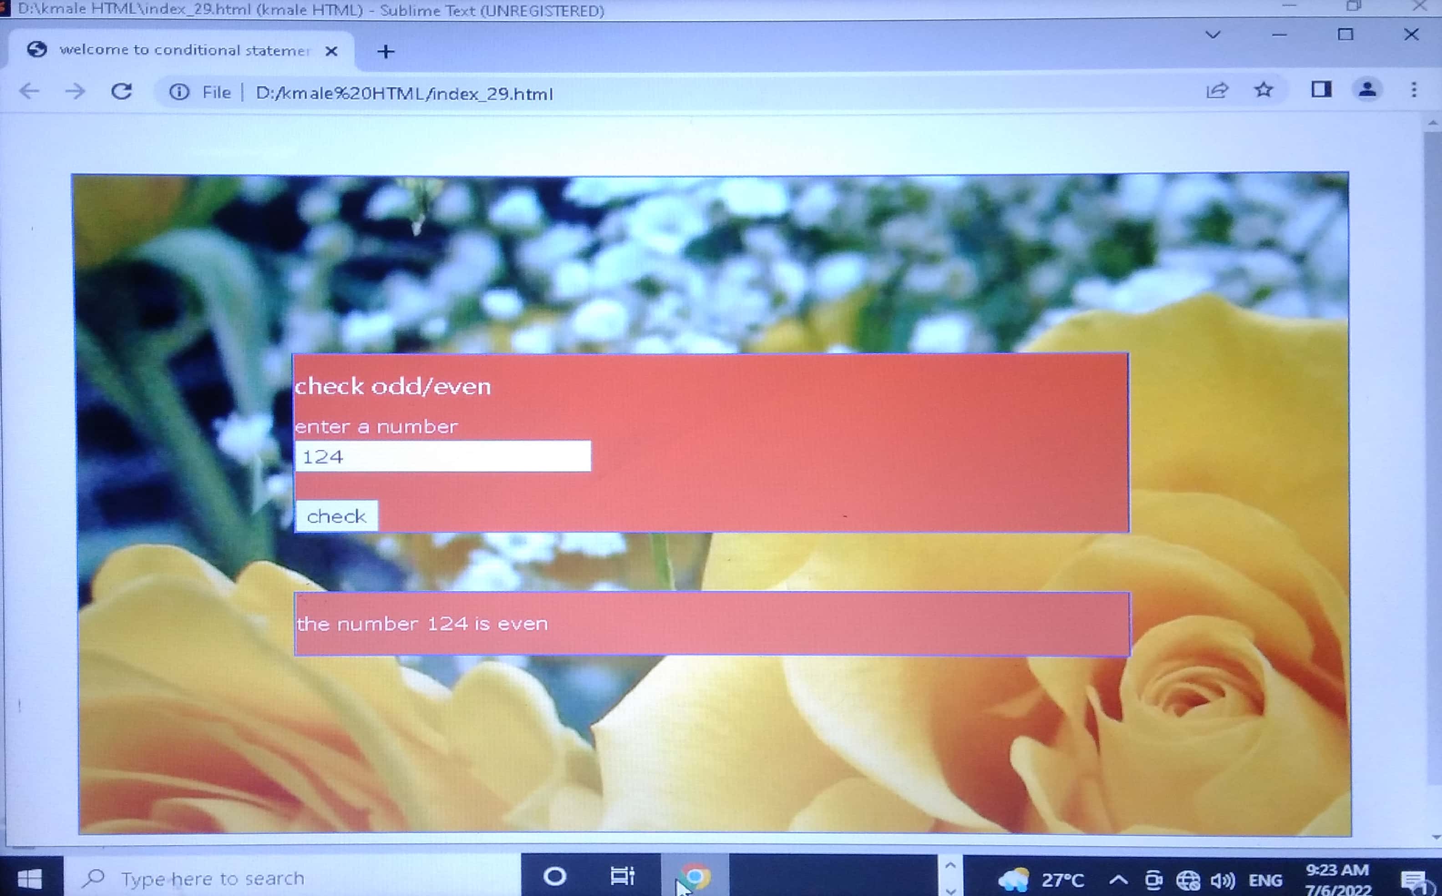Open the site information icon

coord(179,92)
